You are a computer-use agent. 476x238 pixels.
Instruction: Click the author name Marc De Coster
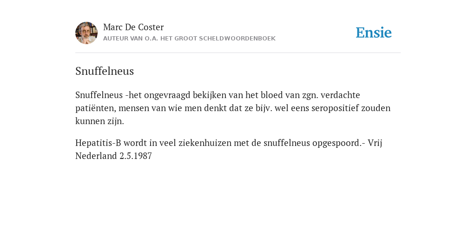click(133, 27)
